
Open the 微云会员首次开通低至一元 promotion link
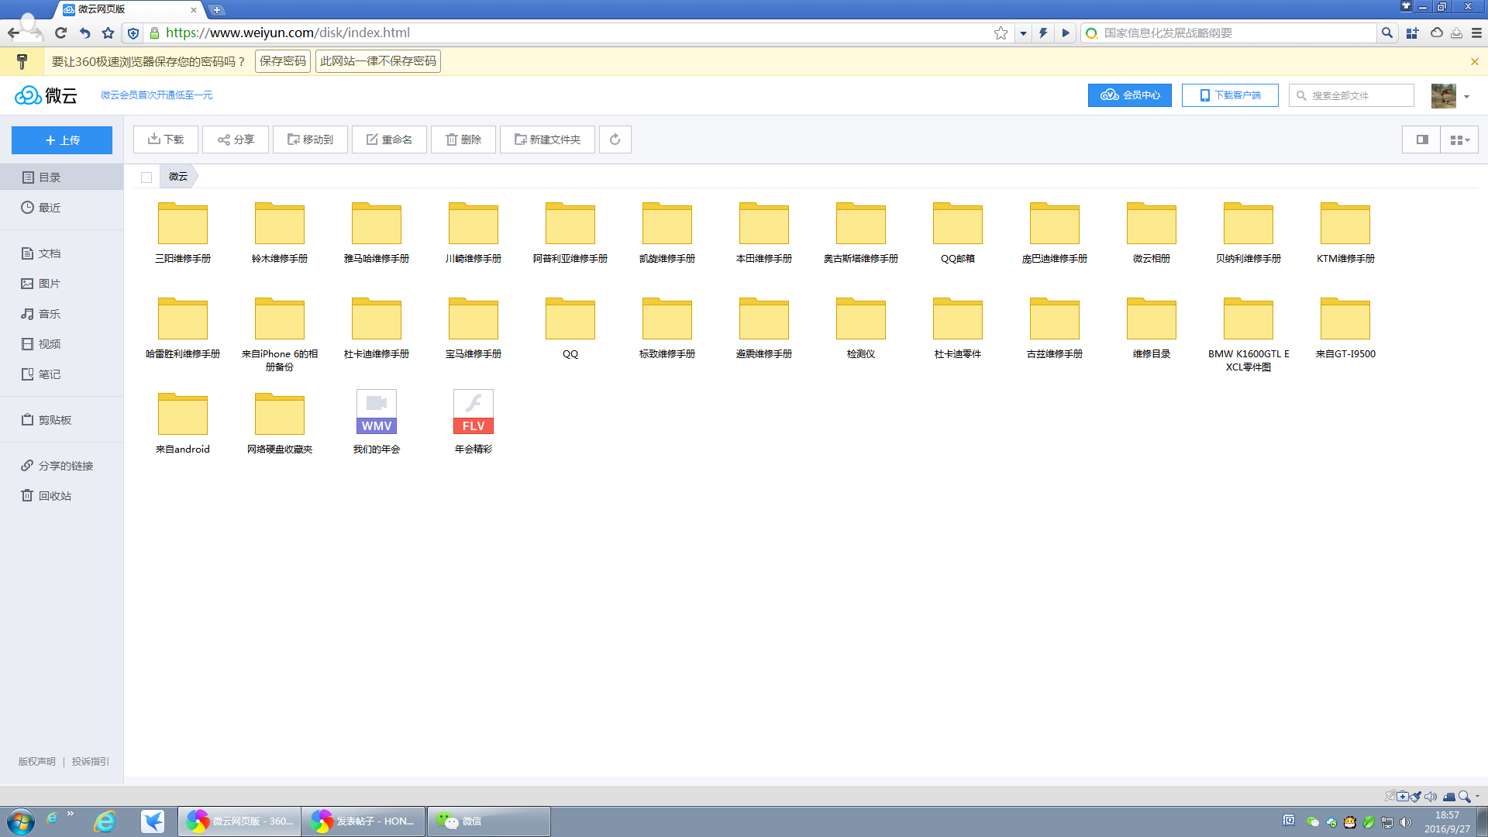pos(157,95)
